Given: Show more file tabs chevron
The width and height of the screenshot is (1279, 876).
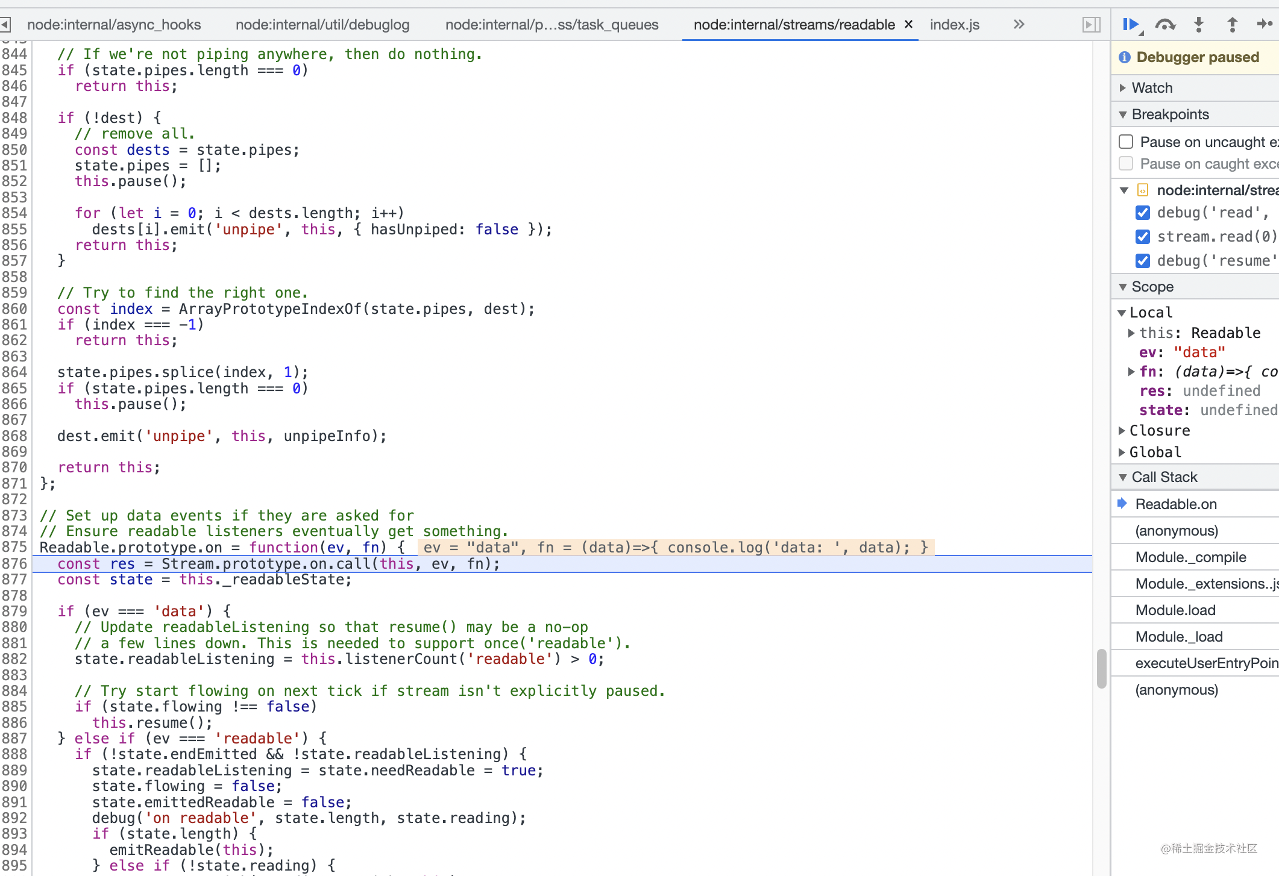Looking at the screenshot, I should (x=1019, y=24).
